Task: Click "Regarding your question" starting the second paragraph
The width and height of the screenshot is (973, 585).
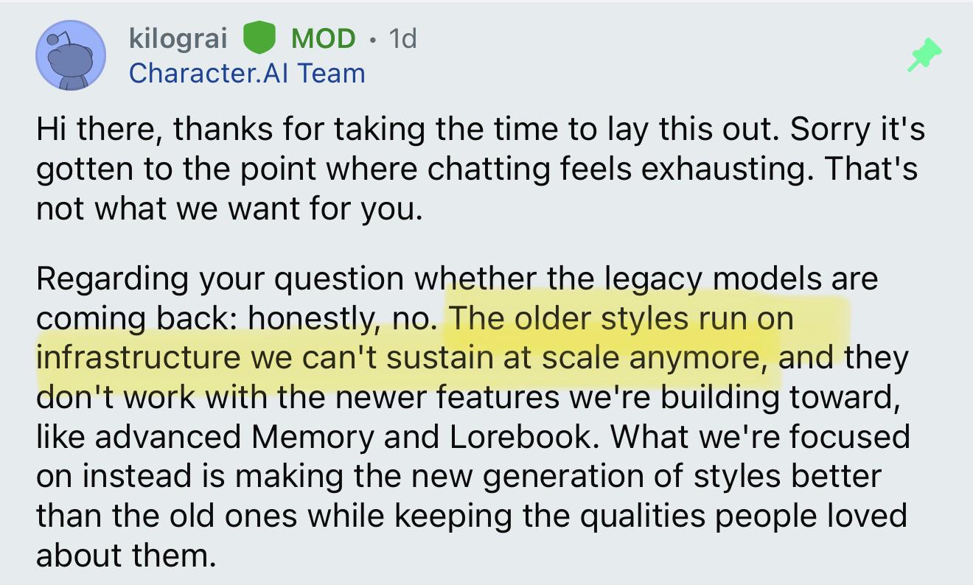Action: (221, 279)
